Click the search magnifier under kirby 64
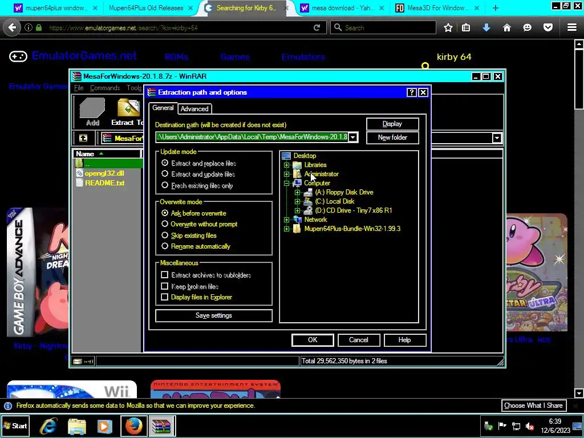The image size is (584, 438). (x=425, y=66)
